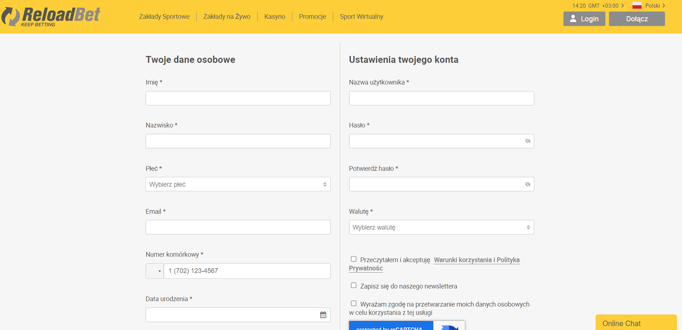This screenshot has width=682, height=330.
Task: Open Warunki korzystania i Polityka Prywatności link
Action: coord(476,260)
